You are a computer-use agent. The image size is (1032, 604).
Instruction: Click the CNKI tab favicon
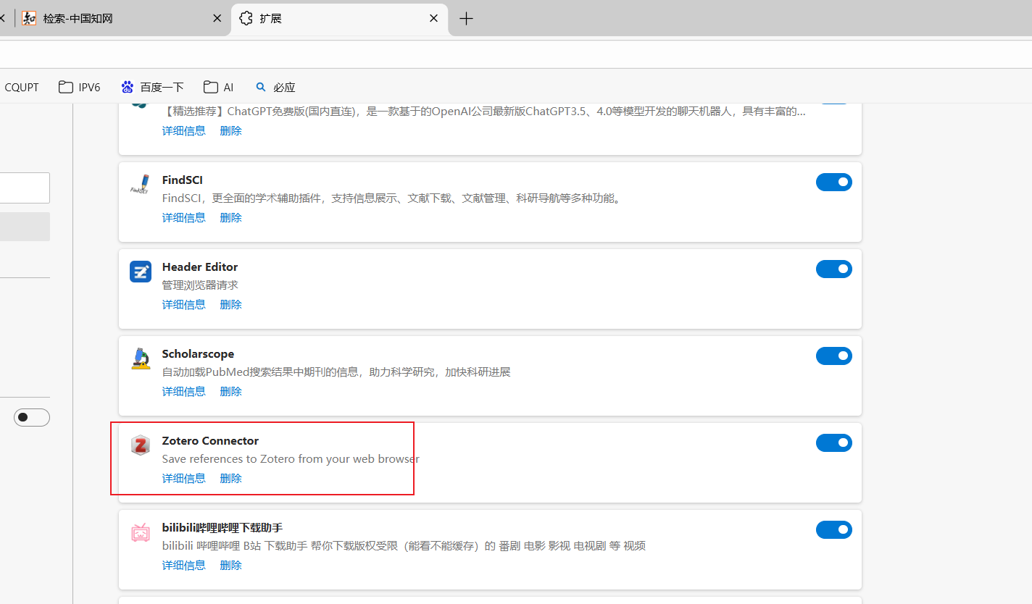[29, 18]
